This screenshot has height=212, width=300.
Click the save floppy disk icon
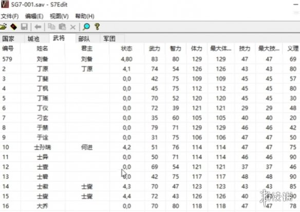[24, 27]
